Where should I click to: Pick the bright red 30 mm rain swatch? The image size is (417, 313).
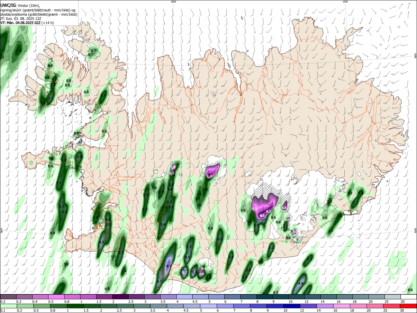point(408,306)
